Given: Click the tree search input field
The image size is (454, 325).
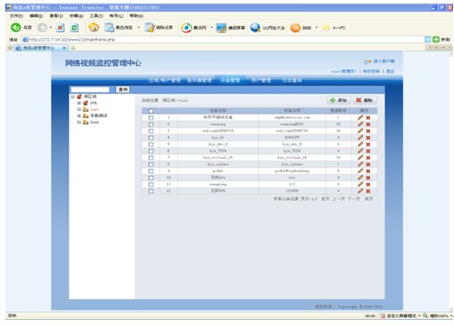Looking at the screenshot, I should (x=90, y=89).
